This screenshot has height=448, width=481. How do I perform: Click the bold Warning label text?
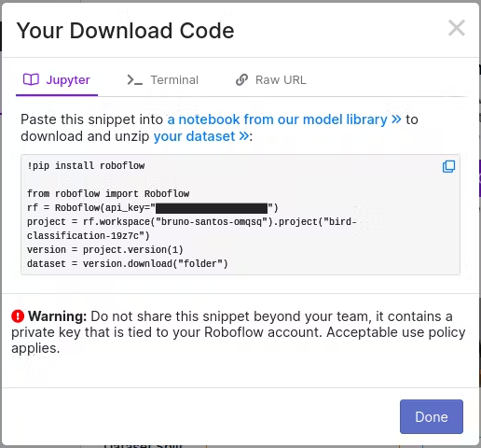pos(58,316)
